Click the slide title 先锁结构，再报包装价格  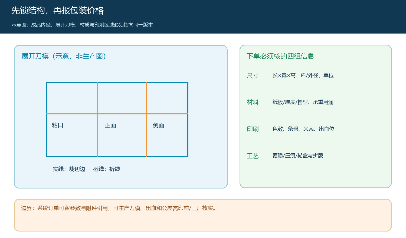[x=57, y=11]
